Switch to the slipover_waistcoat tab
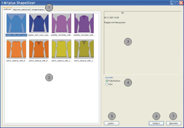Viewport: 184px width, 128px height. (x=21, y=9)
